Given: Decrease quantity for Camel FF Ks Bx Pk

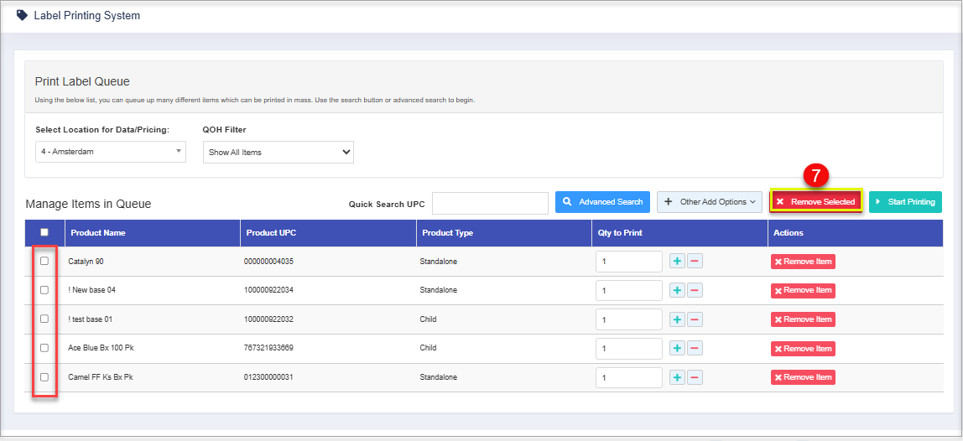Looking at the screenshot, I should pos(695,377).
